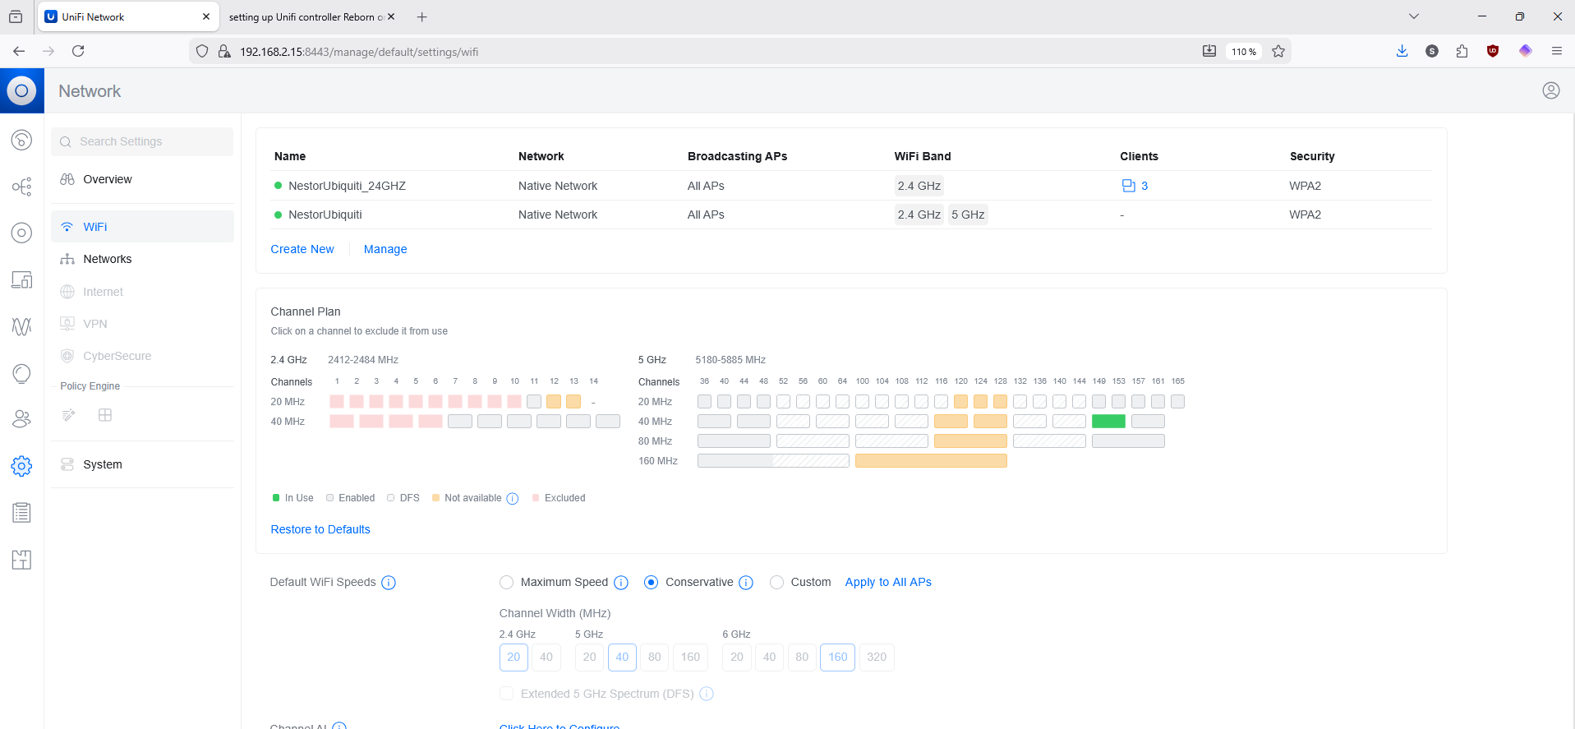Select Maximum Speed radio button

[x=506, y=583]
